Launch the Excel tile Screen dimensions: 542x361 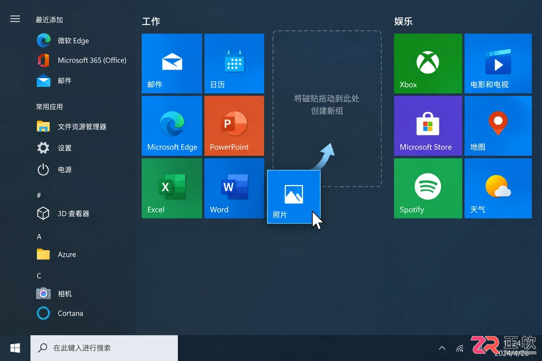pyautogui.click(x=172, y=188)
